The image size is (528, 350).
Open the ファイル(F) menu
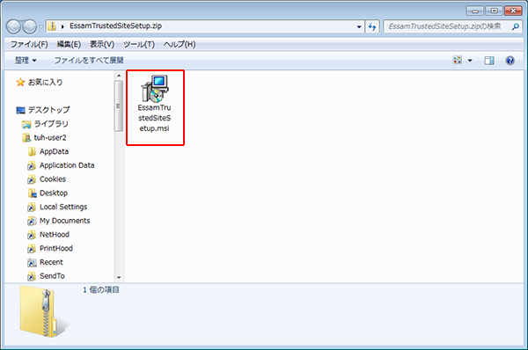click(x=29, y=45)
